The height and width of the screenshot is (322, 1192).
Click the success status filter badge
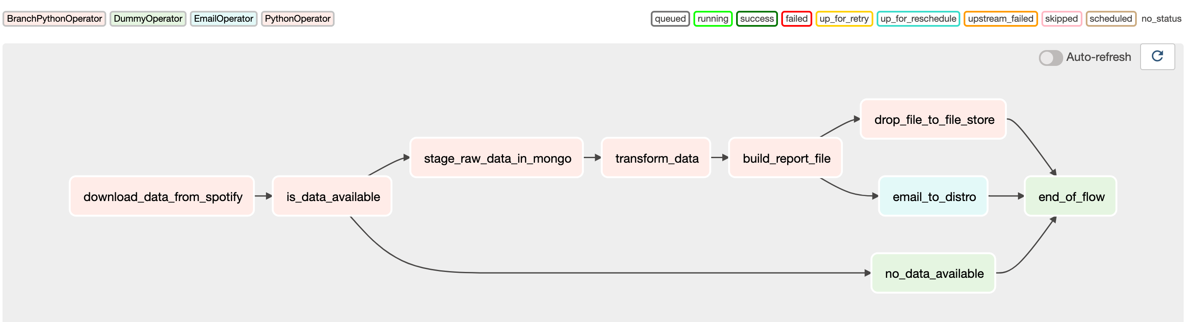757,18
